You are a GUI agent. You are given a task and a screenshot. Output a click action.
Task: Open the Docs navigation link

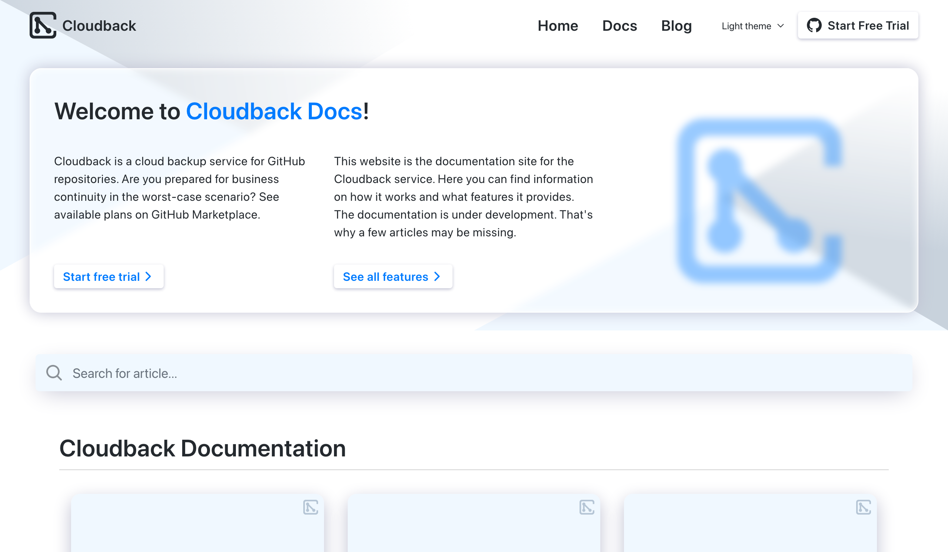tap(619, 26)
